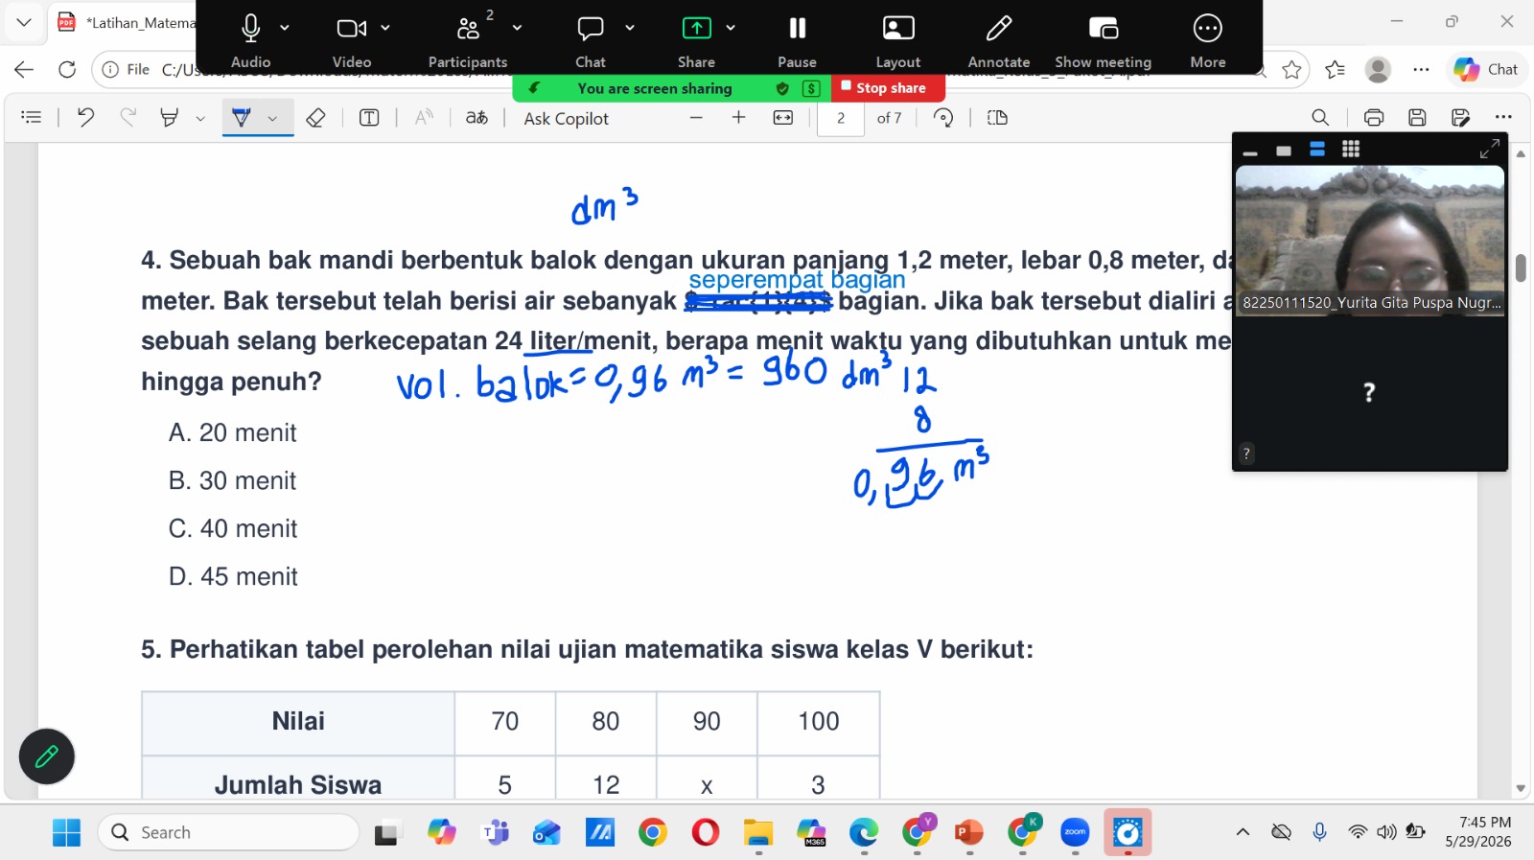This screenshot has width=1534, height=860.
Task: Open the PDF table of contents
Action: point(32,118)
